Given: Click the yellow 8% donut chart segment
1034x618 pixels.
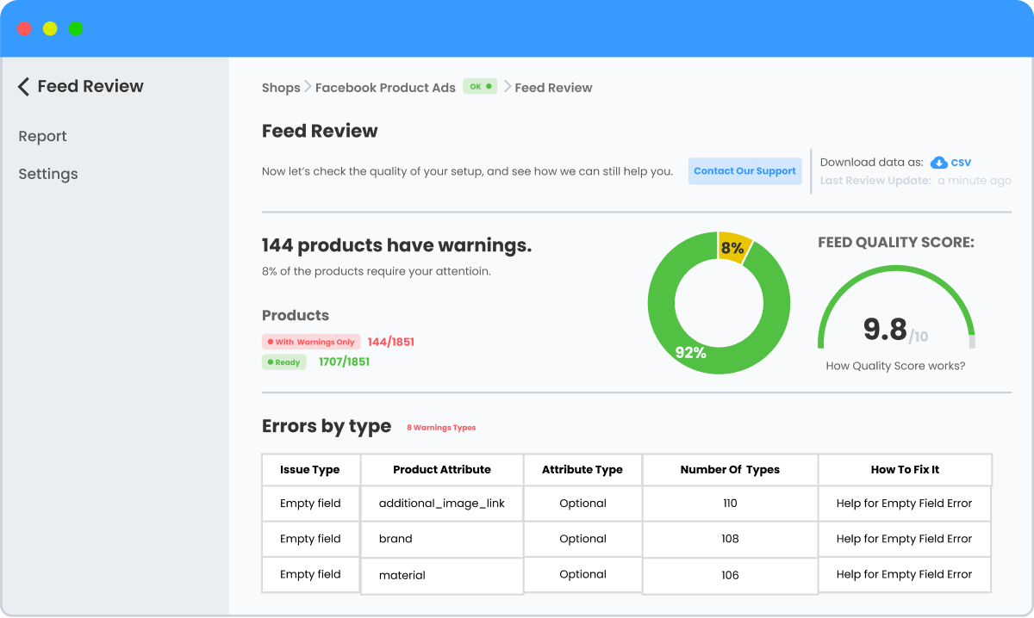Looking at the screenshot, I should coord(732,248).
